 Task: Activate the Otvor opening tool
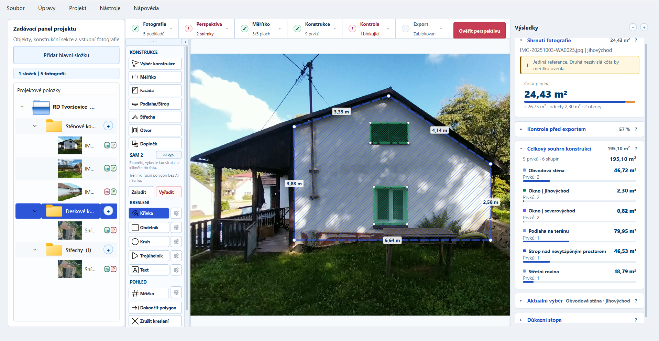coord(155,130)
